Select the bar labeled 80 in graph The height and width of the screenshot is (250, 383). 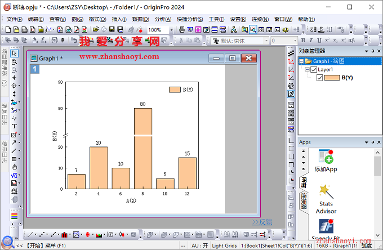coord(143,149)
